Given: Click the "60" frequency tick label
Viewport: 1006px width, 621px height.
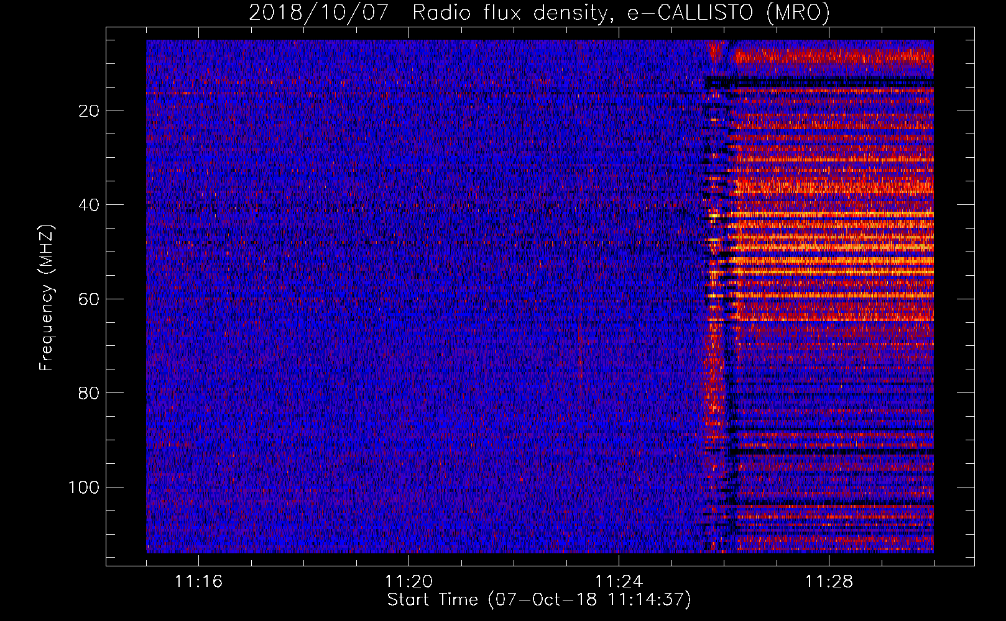Looking at the screenshot, I should tap(89, 299).
